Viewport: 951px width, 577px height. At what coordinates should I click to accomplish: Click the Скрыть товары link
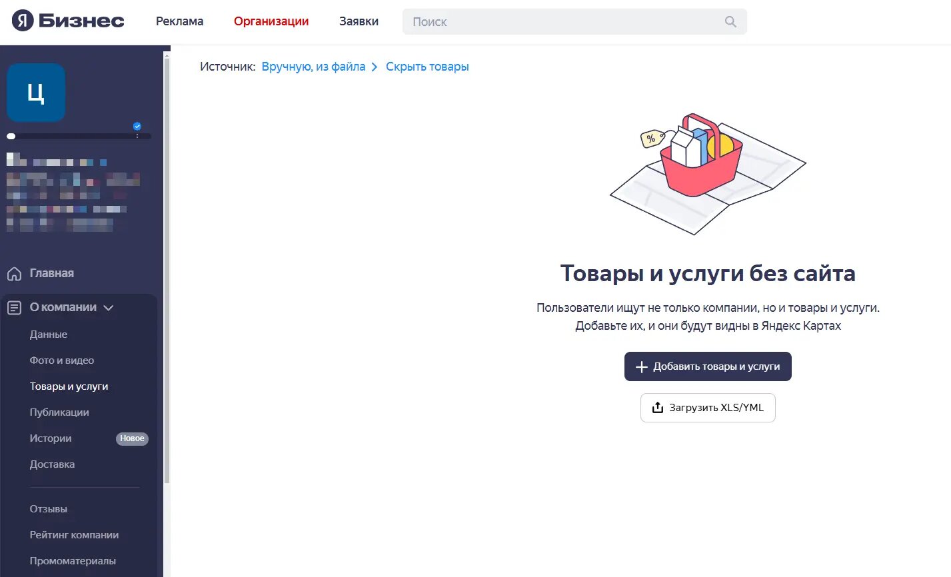pyautogui.click(x=427, y=67)
